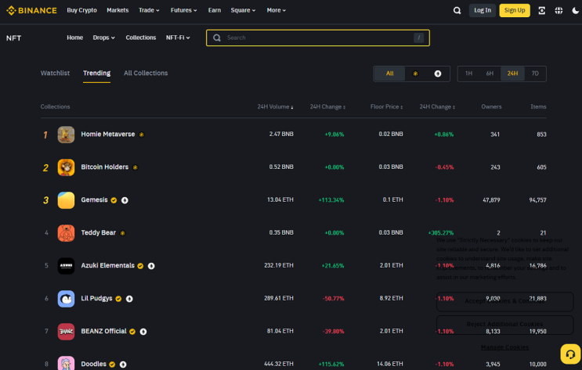Switch to All Collections tab

click(146, 73)
